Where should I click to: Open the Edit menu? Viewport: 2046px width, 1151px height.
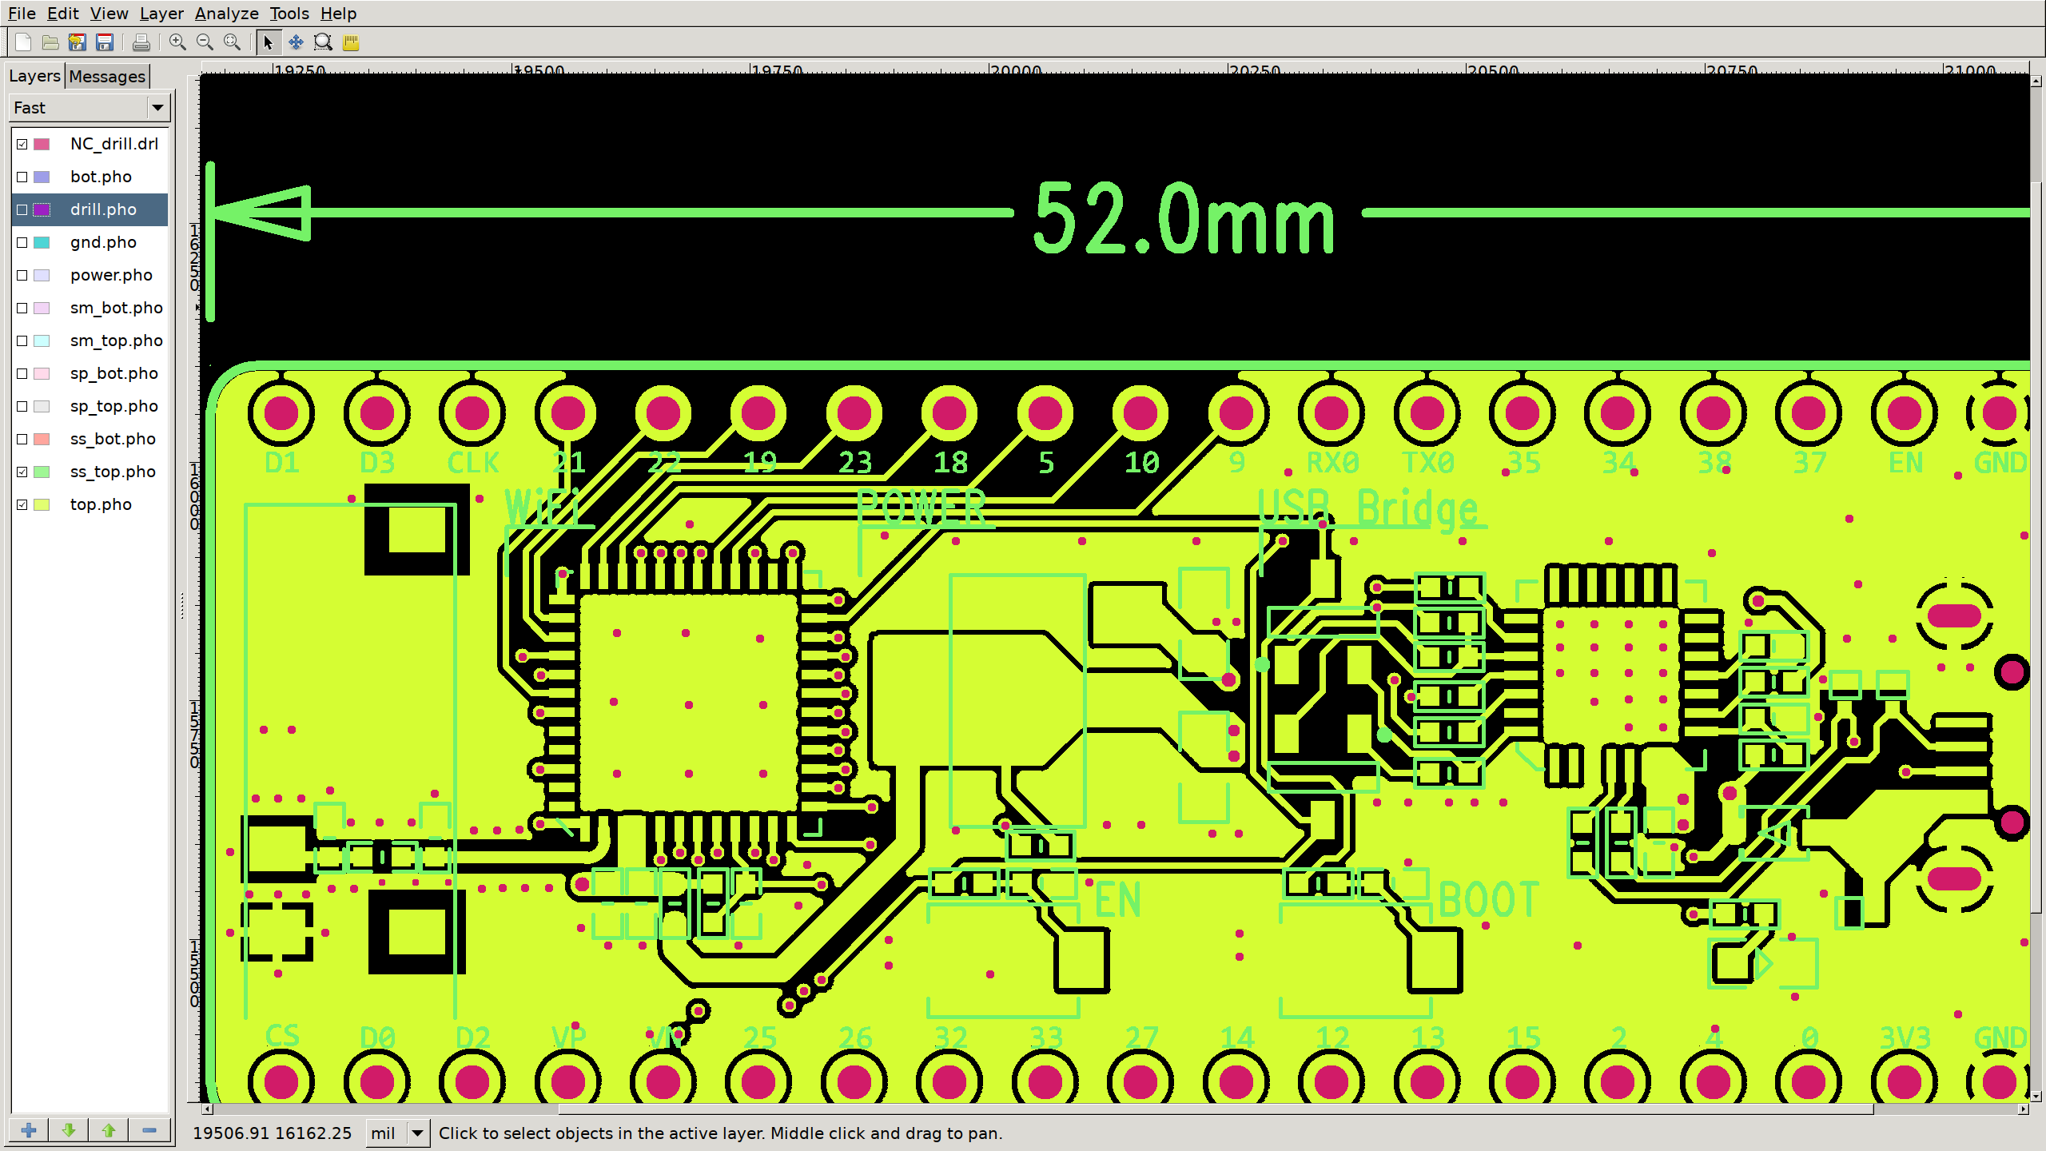[62, 13]
